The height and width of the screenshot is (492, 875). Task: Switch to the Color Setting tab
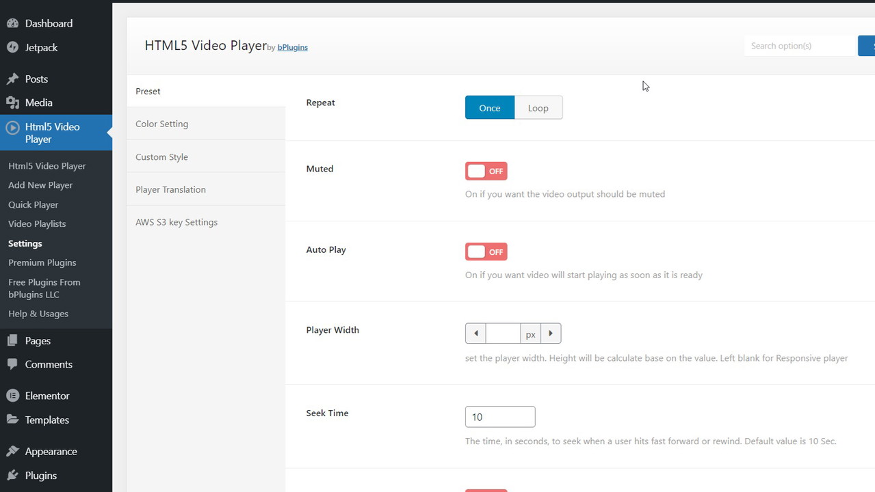click(x=161, y=124)
